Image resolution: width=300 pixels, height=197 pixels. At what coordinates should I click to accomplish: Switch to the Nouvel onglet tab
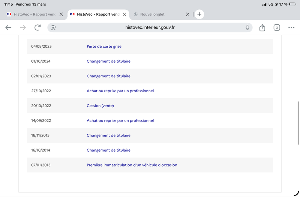click(x=152, y=14)
